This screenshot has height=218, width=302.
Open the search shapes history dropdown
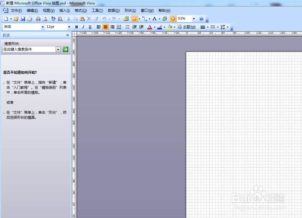click(x=58, y=50)
